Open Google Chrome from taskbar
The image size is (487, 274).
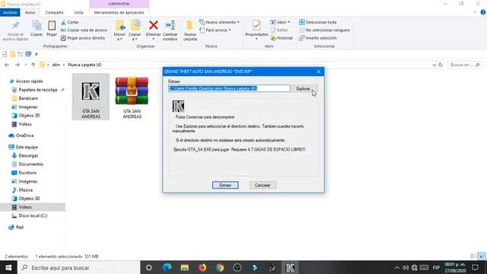click(220, 267)
